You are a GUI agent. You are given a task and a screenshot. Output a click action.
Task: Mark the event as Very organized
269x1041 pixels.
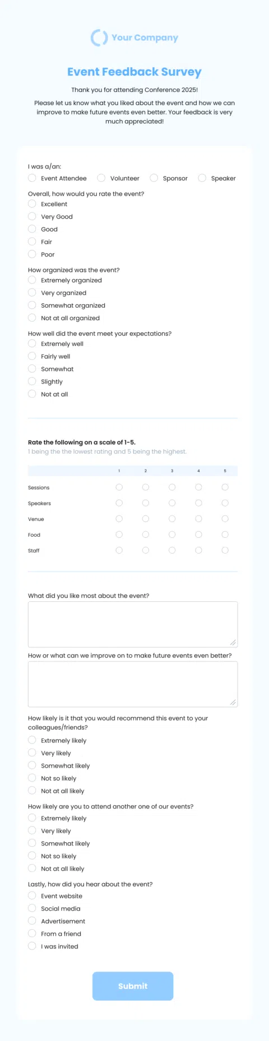(x=32, y=293)
